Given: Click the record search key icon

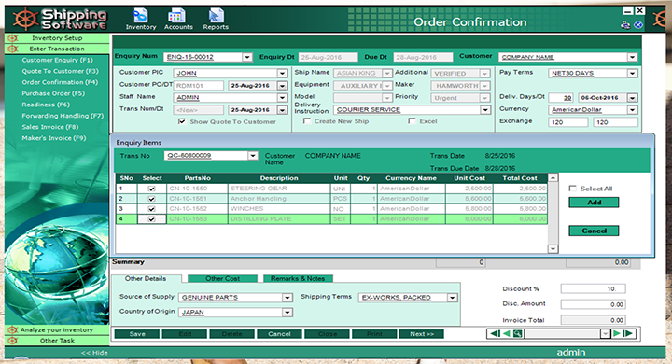Looking at the screenshot, I should pyautogui.click(x=518, y=333).
